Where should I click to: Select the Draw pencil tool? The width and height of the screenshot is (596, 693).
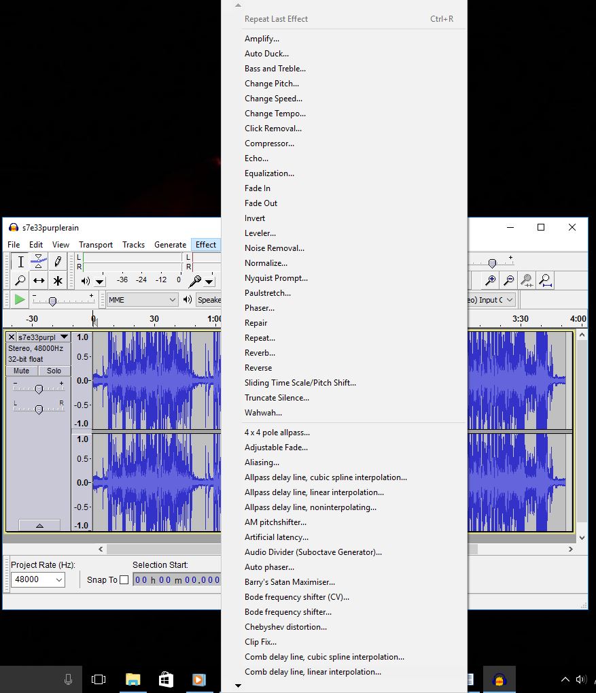(x=58, y=262)
